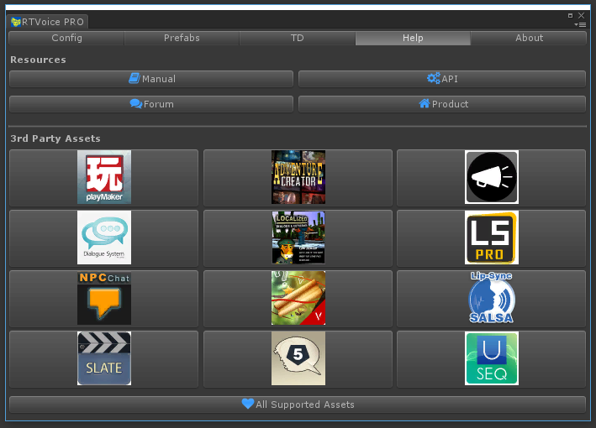This screenshot has height=428, width=596.
Task: Open the Product page
Action: click(x=442, y=104)
